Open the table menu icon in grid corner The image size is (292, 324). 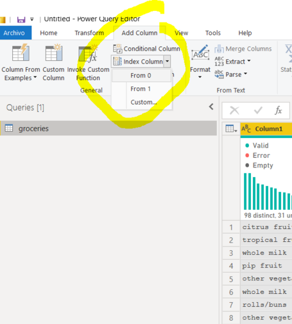pyautogui.click(x=231, y=129)
